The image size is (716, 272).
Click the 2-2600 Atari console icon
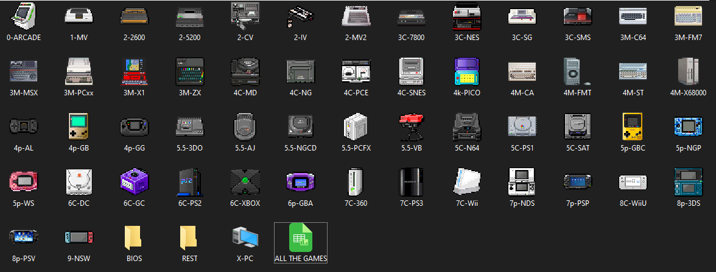point(134,16)
